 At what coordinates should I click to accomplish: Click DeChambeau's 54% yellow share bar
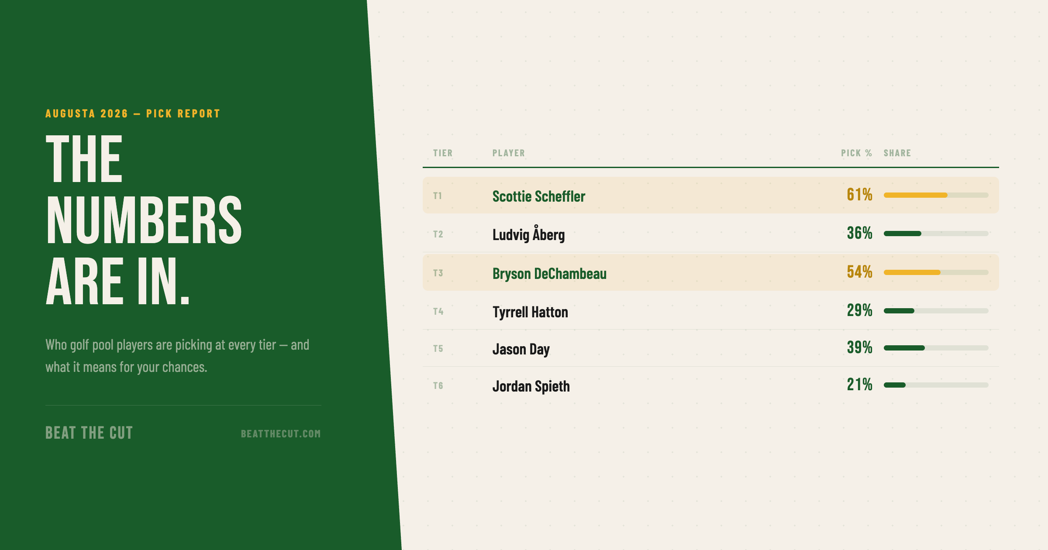point(912,272)
